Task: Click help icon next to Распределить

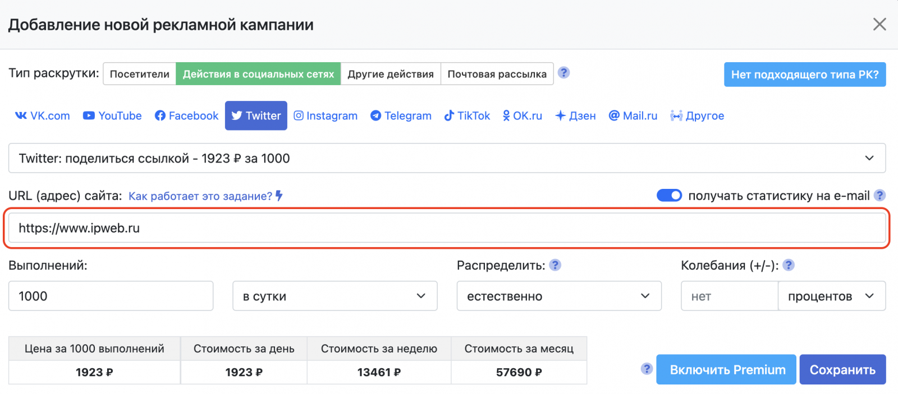Action: pyautogui.click(x=555, y=265)
